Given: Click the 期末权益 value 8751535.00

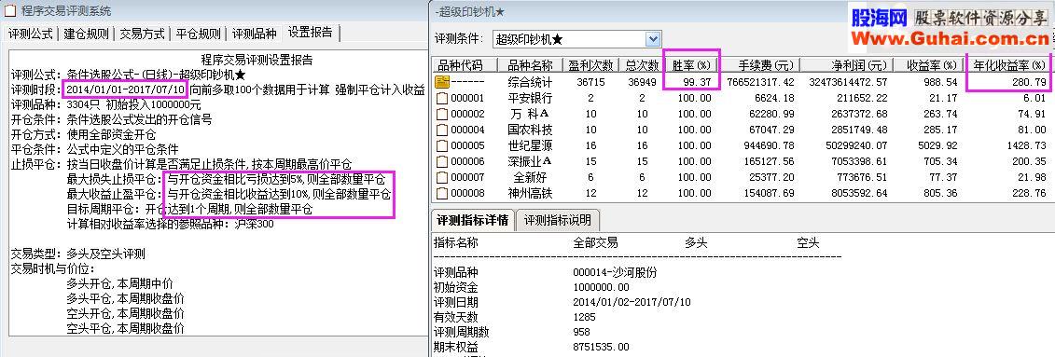Looking at the screenshot, I should (601, 347).
